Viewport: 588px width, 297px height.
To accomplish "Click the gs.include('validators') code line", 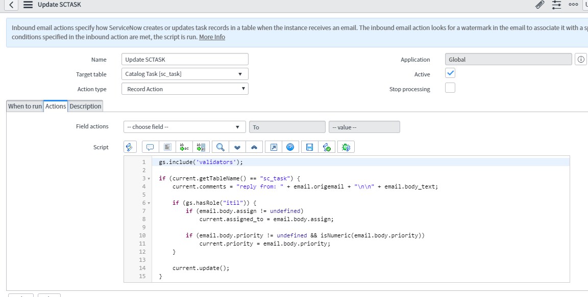I will coord(201,163).
